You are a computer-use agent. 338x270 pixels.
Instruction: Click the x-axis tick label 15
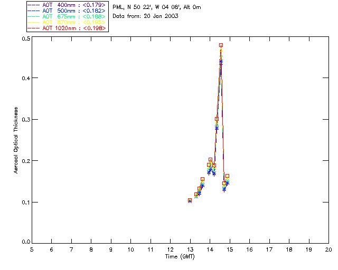230,249
